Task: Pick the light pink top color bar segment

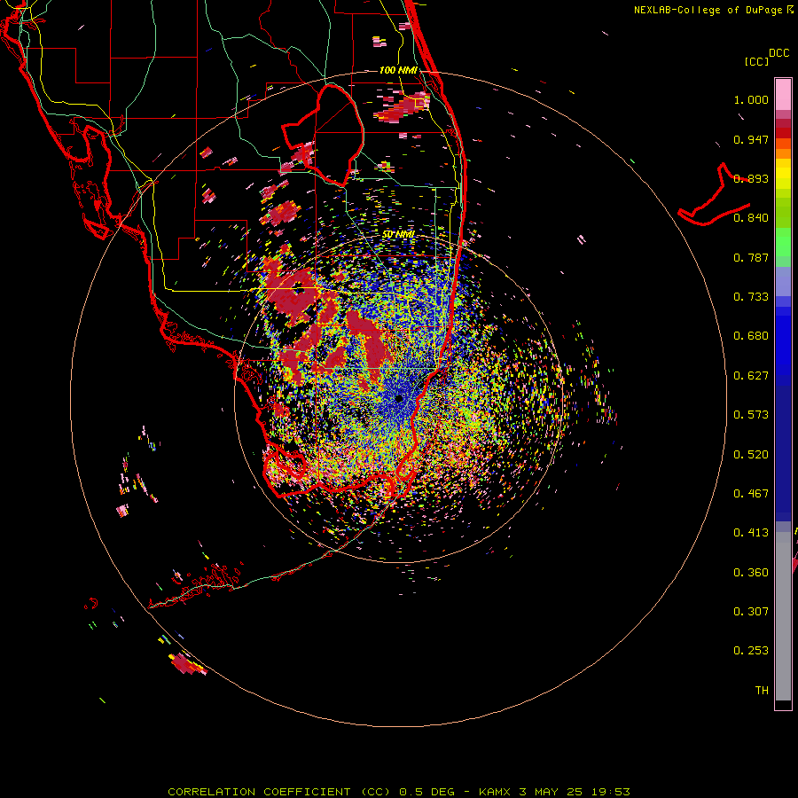Action: pos(783,94)
